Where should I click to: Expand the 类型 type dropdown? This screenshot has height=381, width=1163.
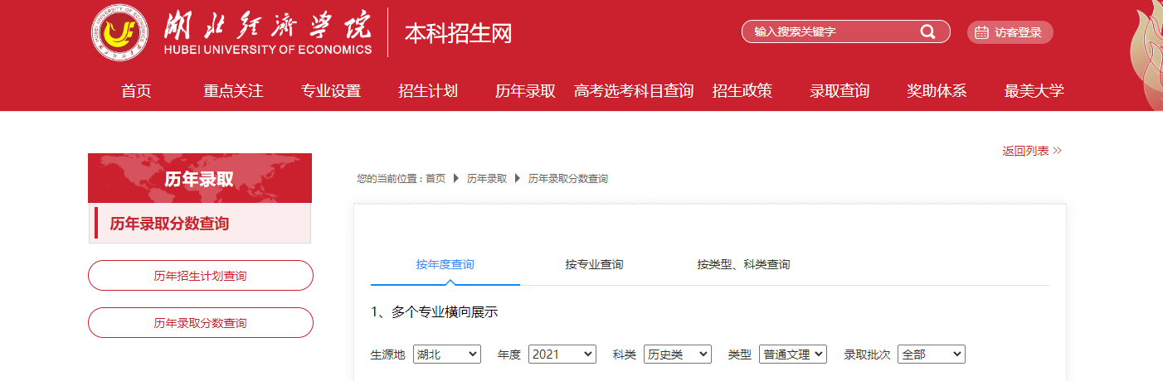tap(793, 354)
